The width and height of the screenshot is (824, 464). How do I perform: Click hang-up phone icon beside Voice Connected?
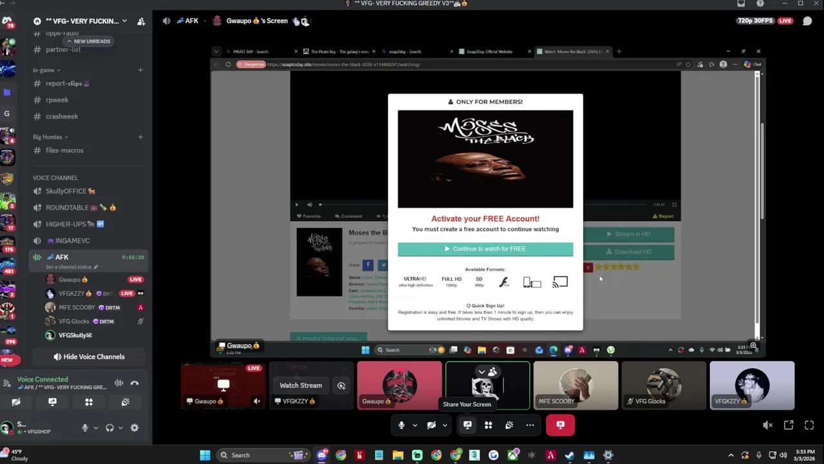135,383
